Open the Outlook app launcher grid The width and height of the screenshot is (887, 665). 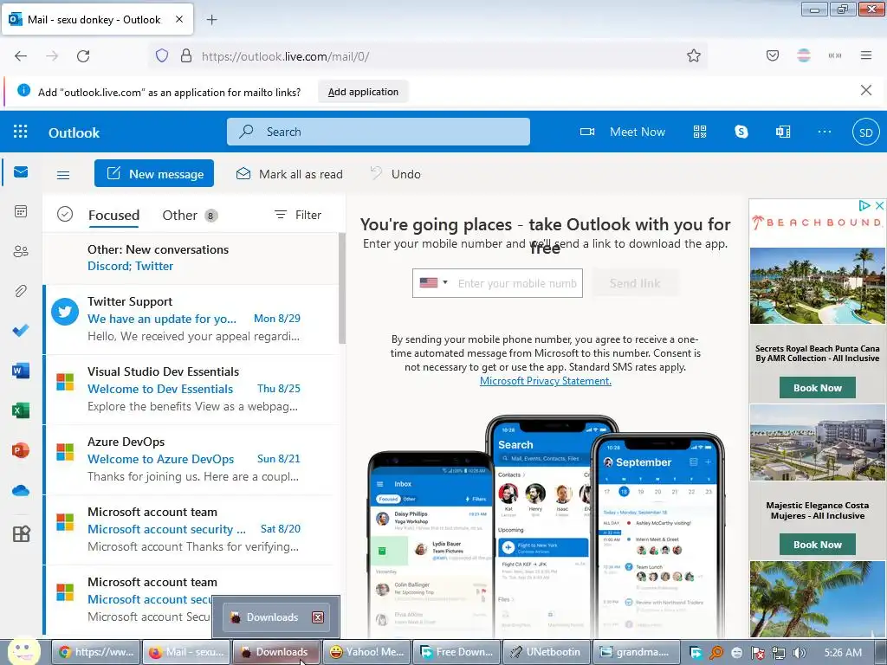click(x=21, y=132)
